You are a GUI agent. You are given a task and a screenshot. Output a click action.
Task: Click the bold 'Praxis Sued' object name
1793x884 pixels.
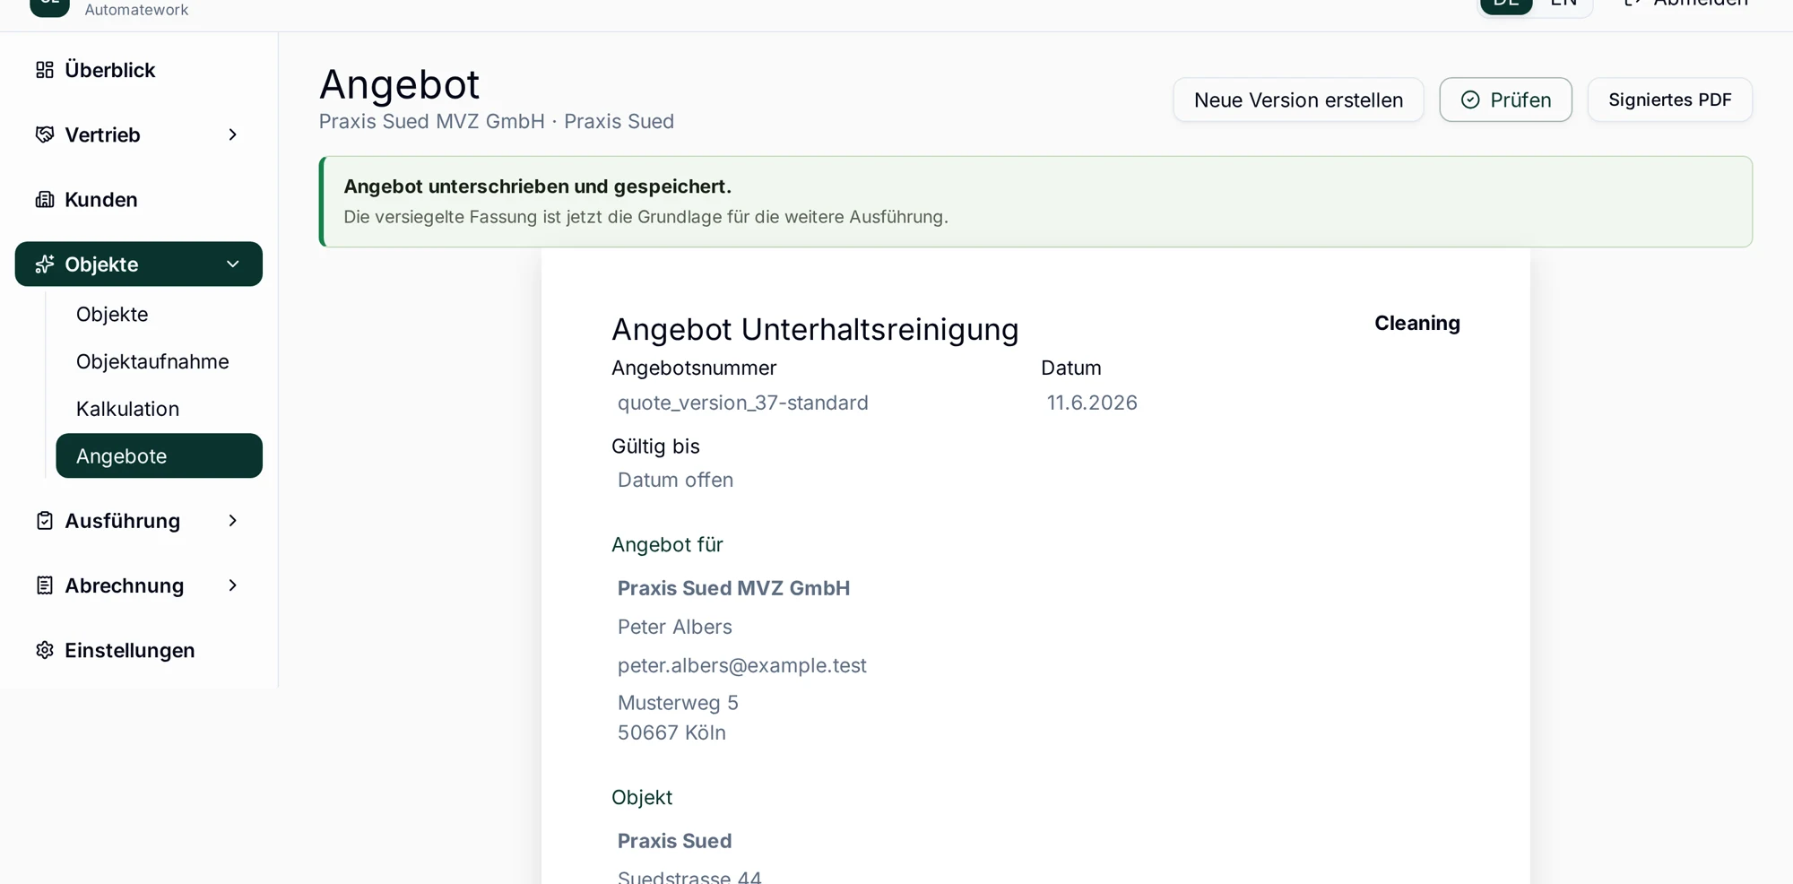click(674, 841)
